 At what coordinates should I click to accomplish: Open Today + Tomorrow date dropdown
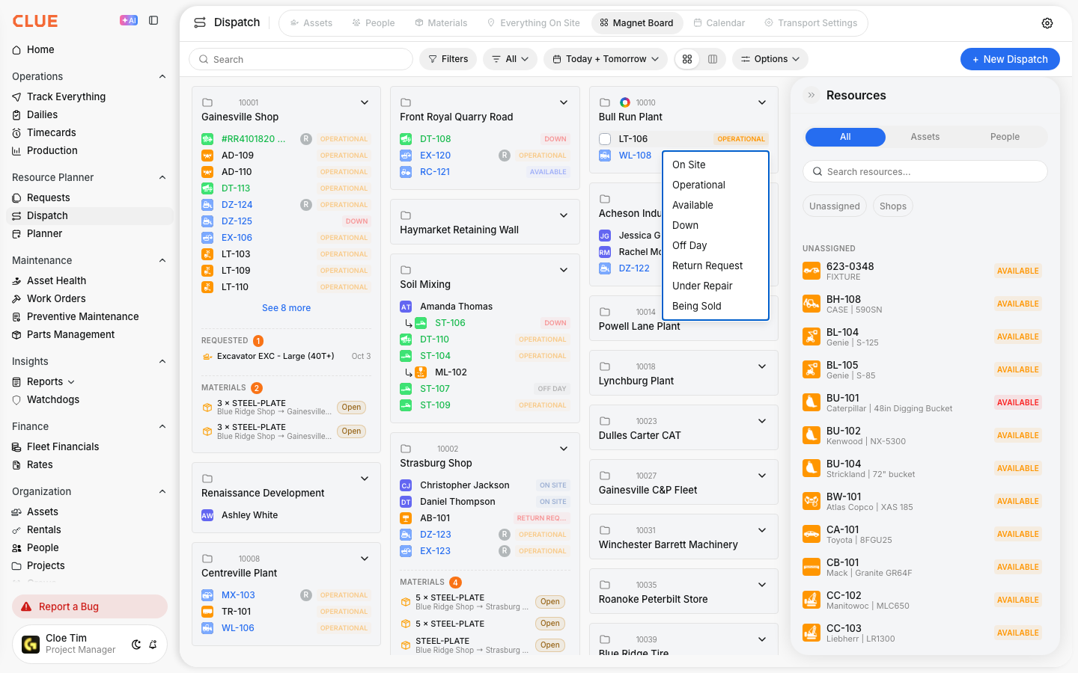606,59
